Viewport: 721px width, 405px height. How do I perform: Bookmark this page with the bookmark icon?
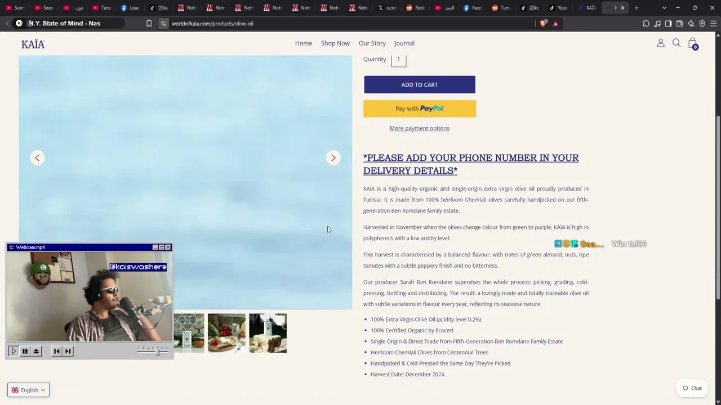pyautogui.click(x=149, y=24)
